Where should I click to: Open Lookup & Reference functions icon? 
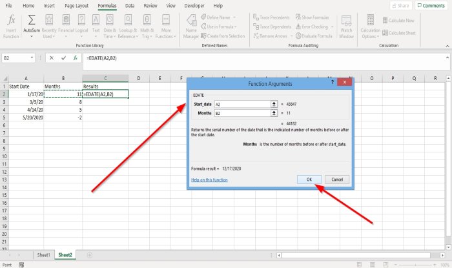[x=128, y=20]
